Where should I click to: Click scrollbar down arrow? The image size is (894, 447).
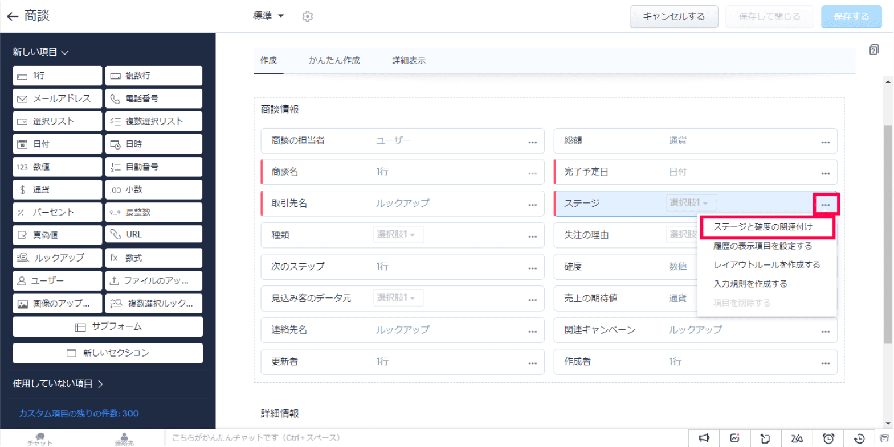point(888,424)
